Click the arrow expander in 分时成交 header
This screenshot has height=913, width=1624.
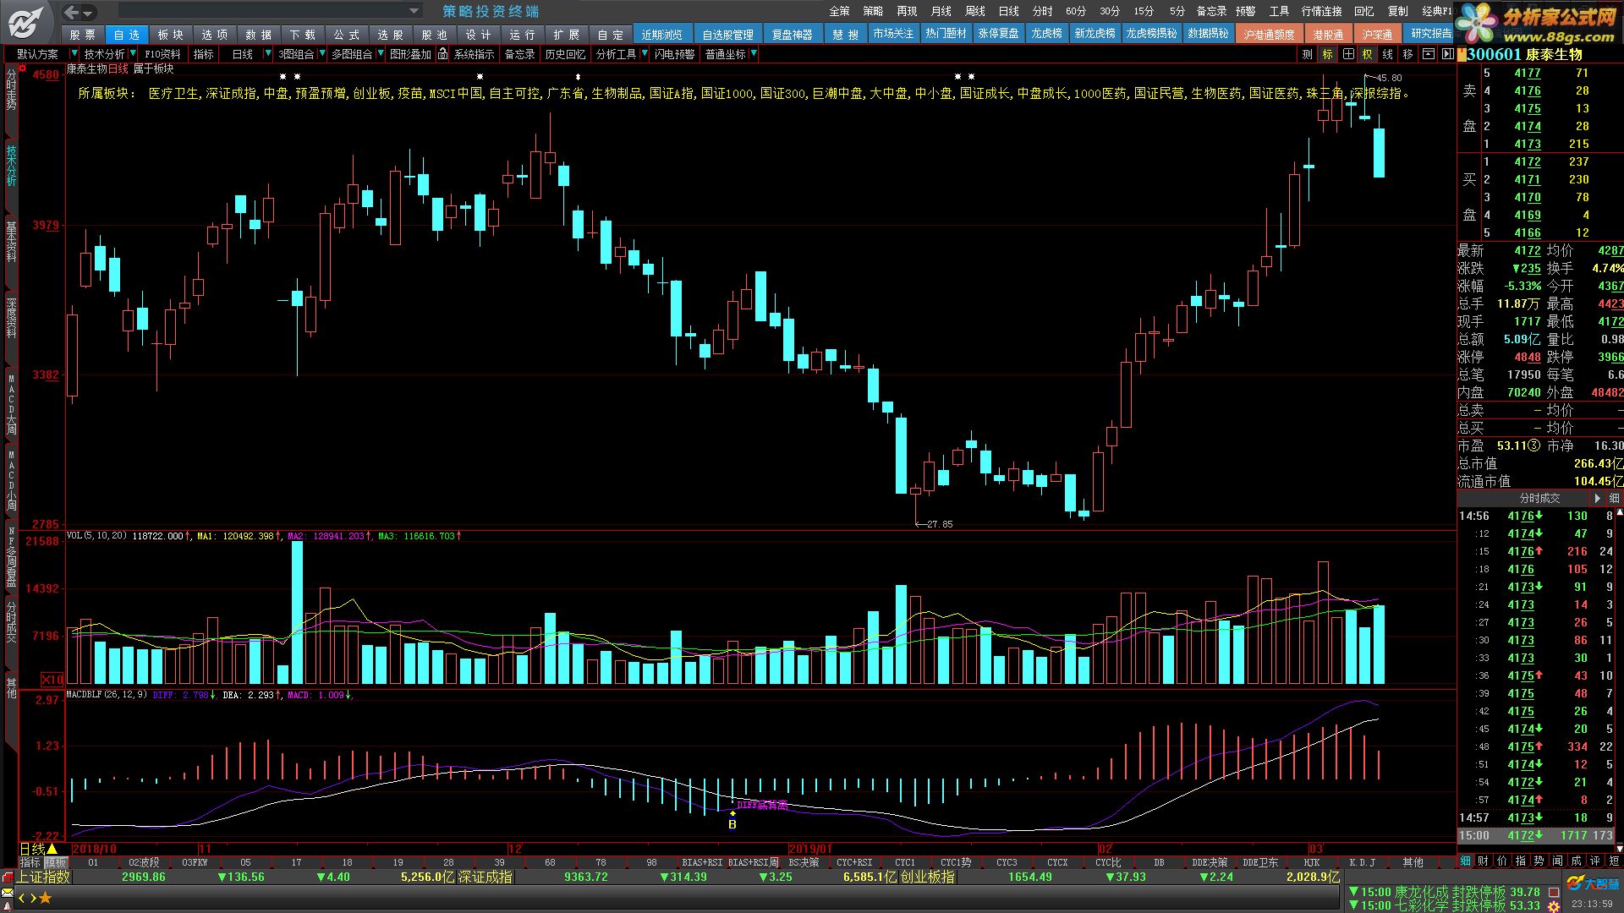(x=1597, y=498)
